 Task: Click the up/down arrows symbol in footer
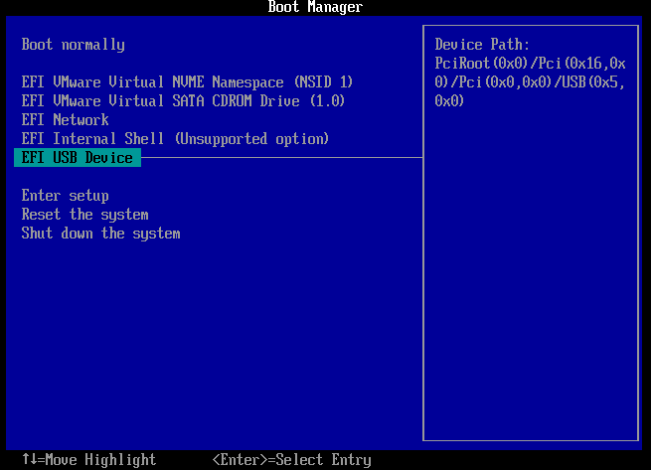coord(29,460)
